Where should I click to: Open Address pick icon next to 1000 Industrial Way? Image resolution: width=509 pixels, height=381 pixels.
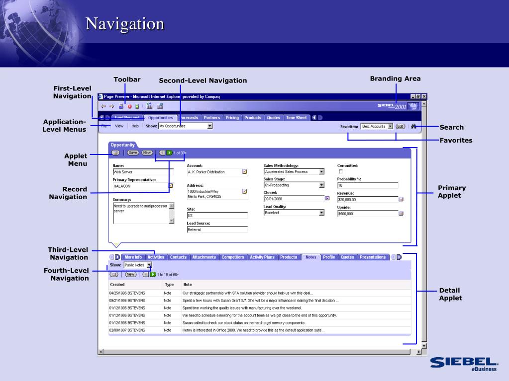click(244, 191)
